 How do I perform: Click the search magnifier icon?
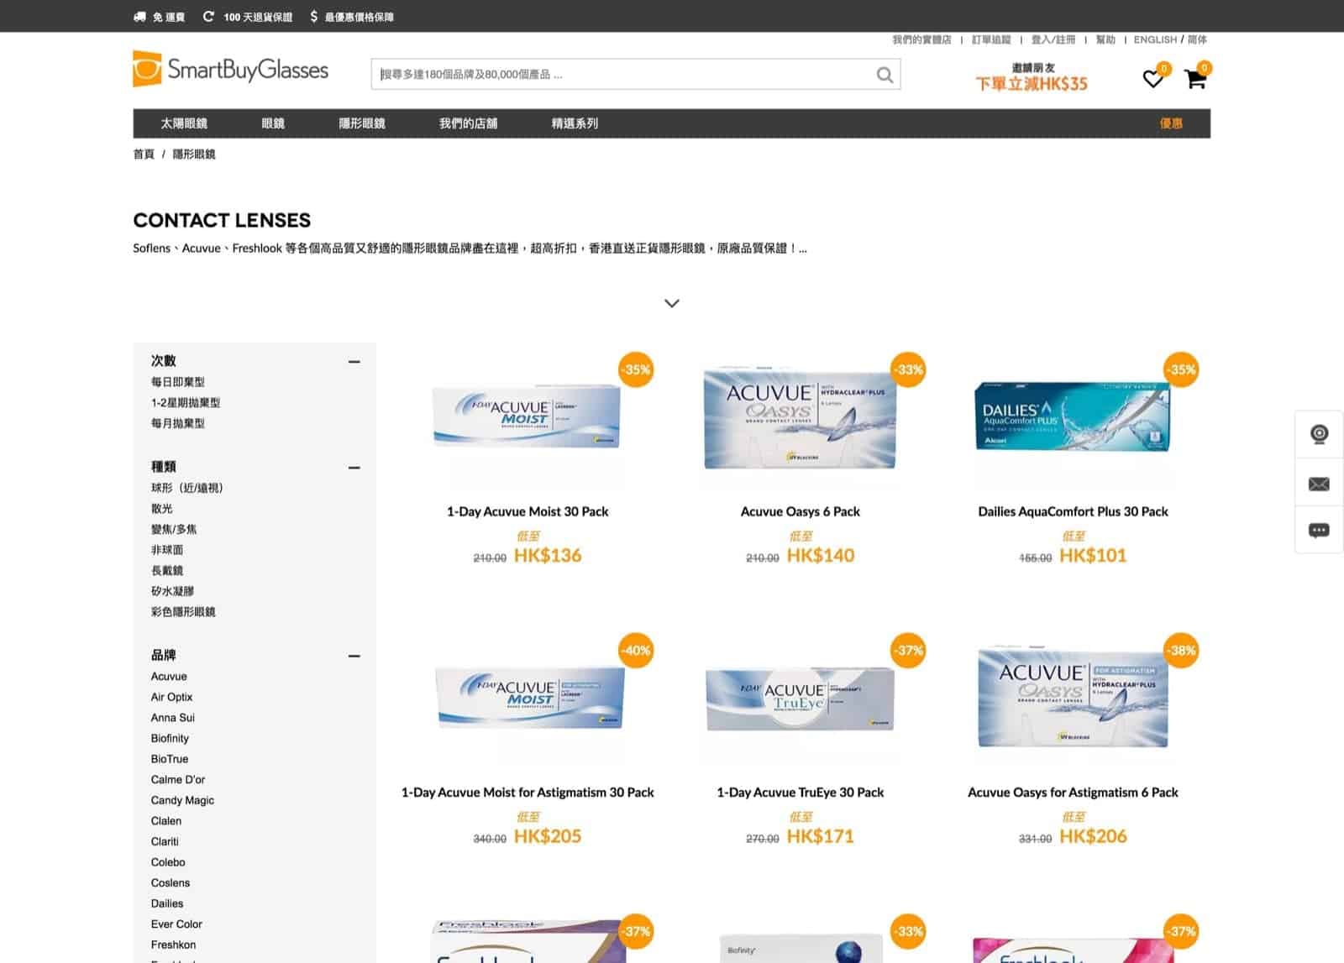(x=885, y=75)
